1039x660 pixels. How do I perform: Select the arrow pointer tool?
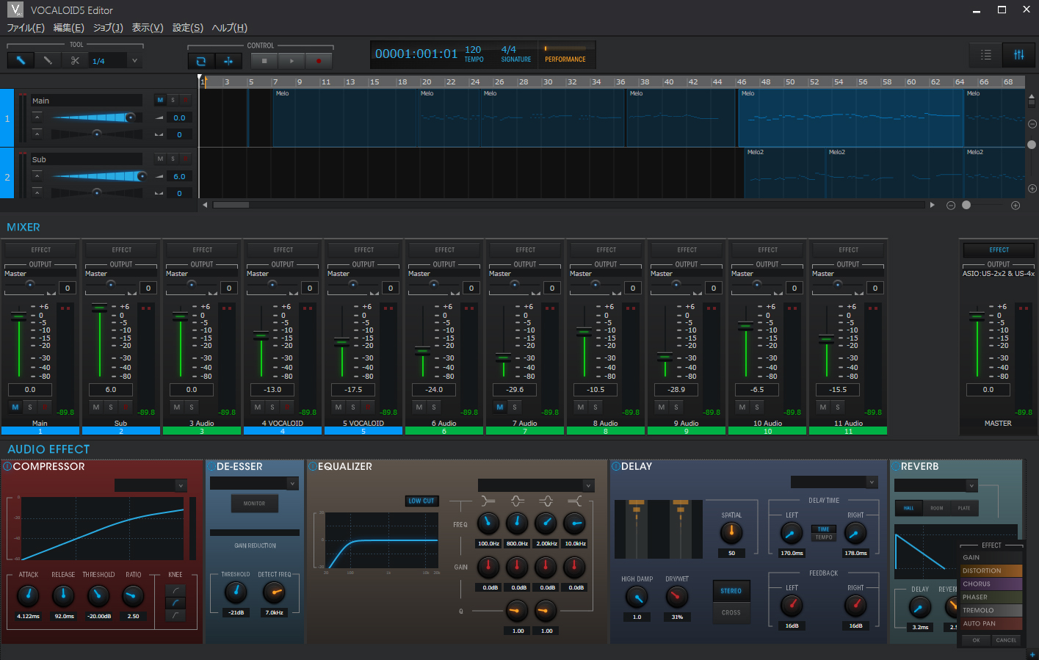(21, 61)
